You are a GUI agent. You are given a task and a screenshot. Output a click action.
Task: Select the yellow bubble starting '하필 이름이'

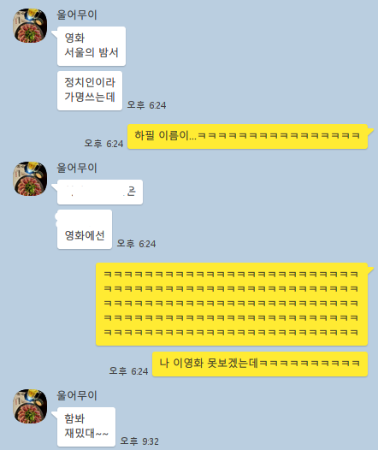(247, 137)
